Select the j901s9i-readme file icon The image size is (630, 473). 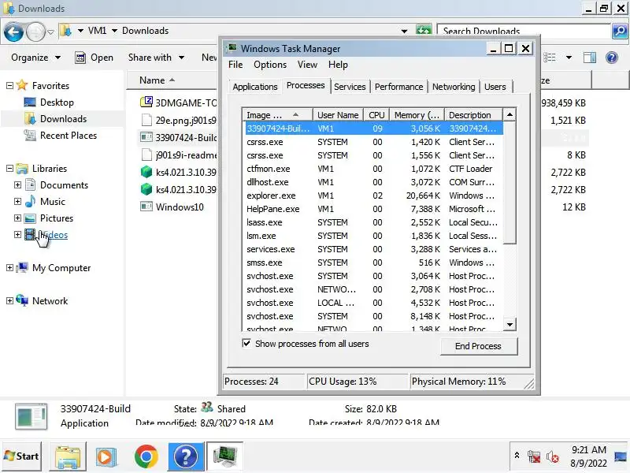tap(146, 155)
